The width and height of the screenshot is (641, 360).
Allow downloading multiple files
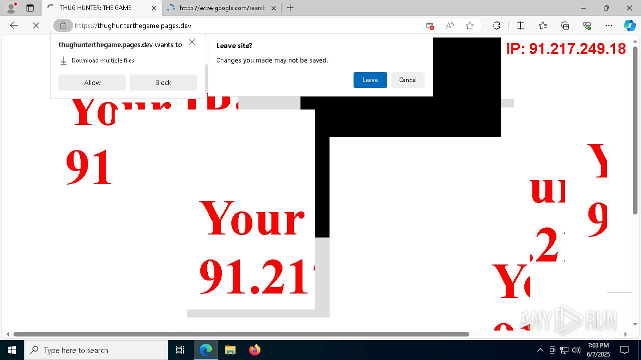pyautogui.click(x=92, y=82)
